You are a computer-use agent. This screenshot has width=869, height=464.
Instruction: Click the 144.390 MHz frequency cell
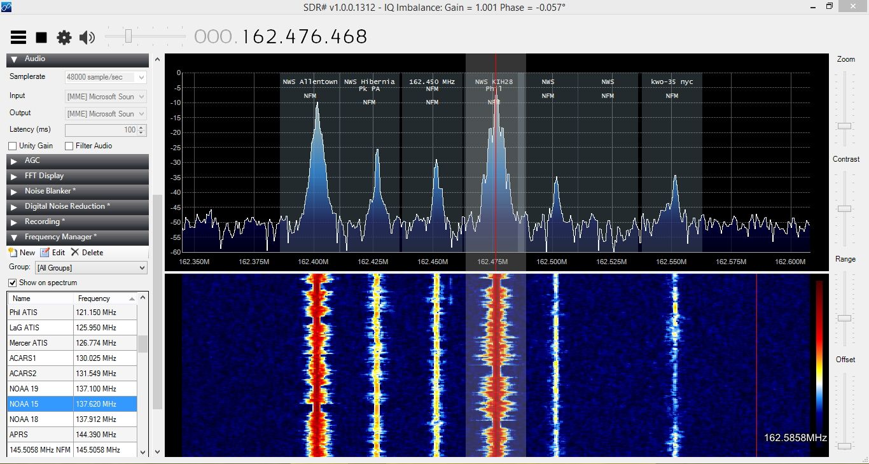(x=105, y=435)
